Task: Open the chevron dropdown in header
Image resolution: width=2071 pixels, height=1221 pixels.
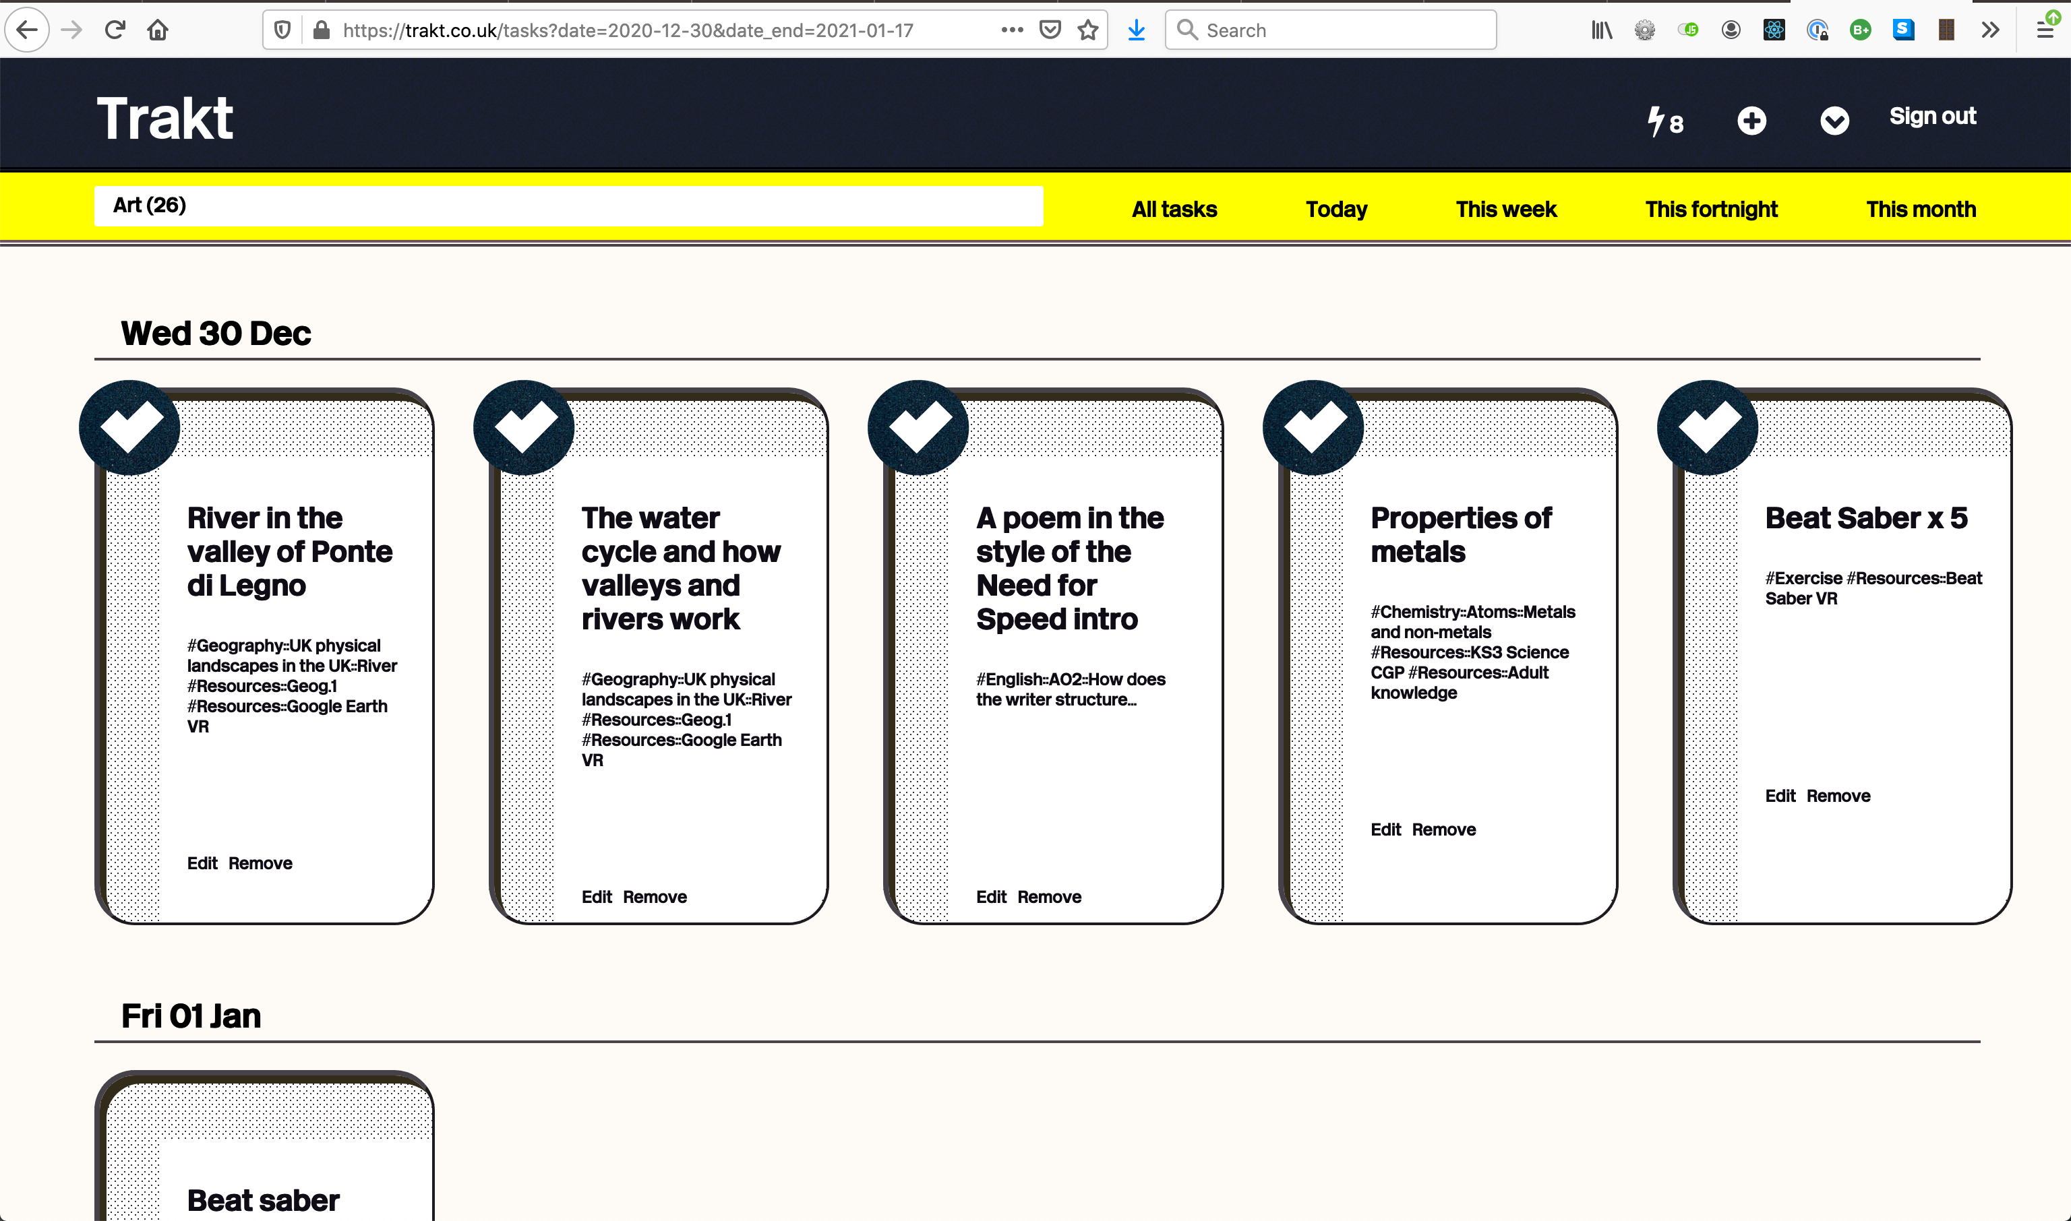Action: click(1834, 121)
